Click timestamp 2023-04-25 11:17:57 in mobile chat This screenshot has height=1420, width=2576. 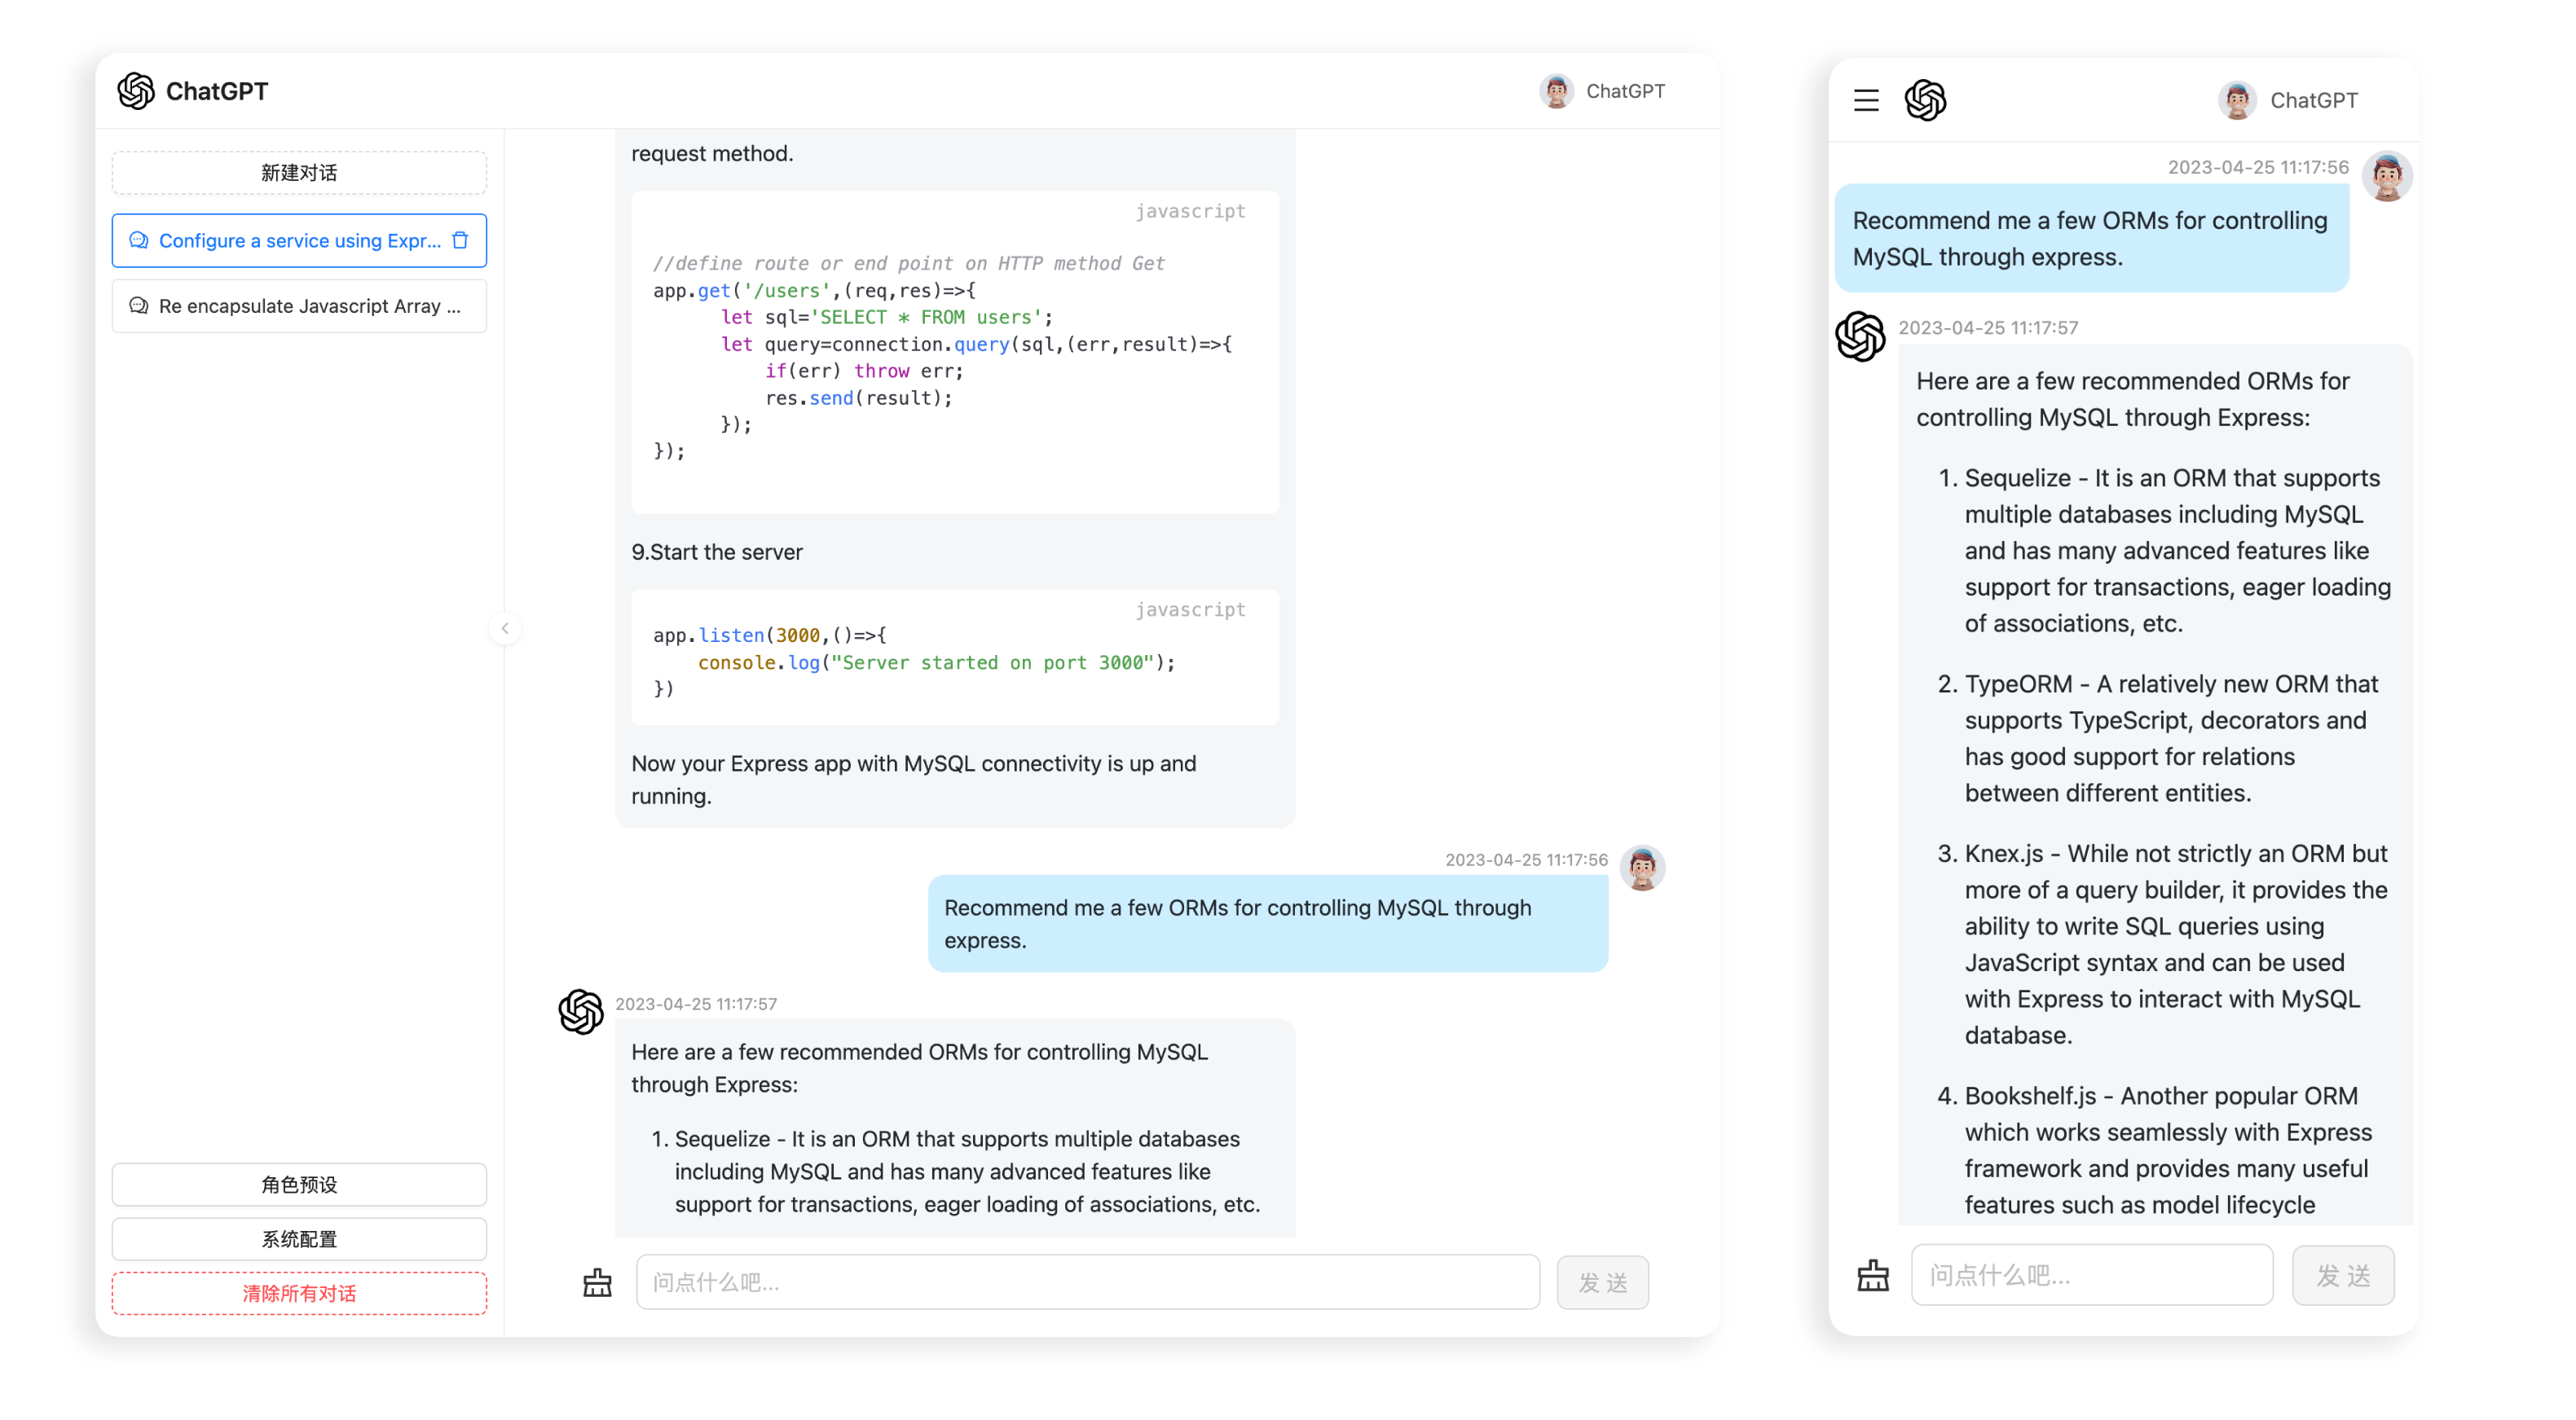[x=1988, y=327]
